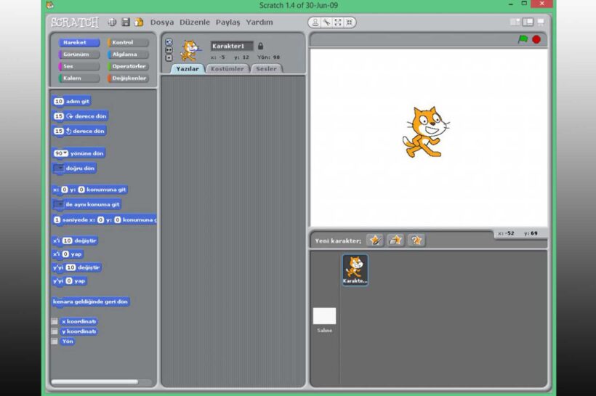This screenshot has width=596, height=396.
Task: Open dropdown in doğru dön block
Action: (x=59, y=168)
